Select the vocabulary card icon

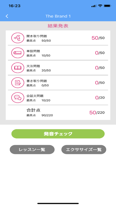point(18,53)
